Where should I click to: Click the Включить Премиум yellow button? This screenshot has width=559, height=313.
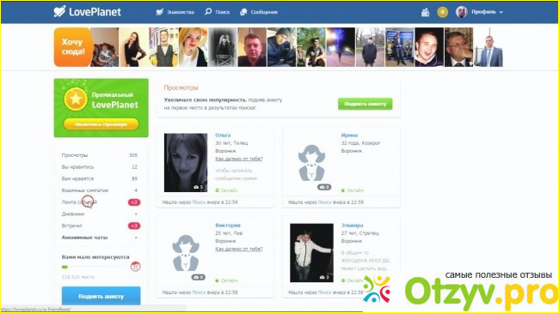click(x=101, y=124)
